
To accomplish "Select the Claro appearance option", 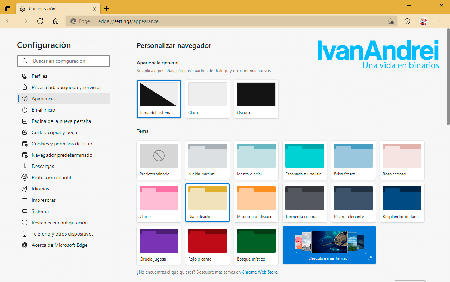I will [208, 99].
